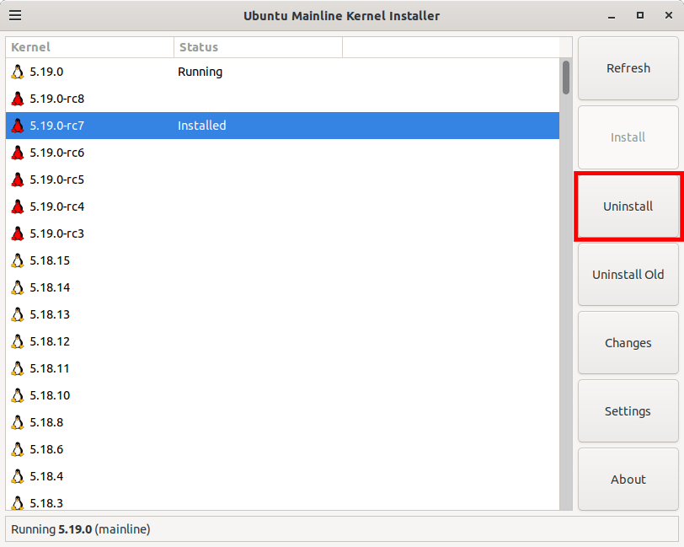The width and height of the screenshot is (684, 547).
Task: Open the About dialog
Action: [628, 480]
